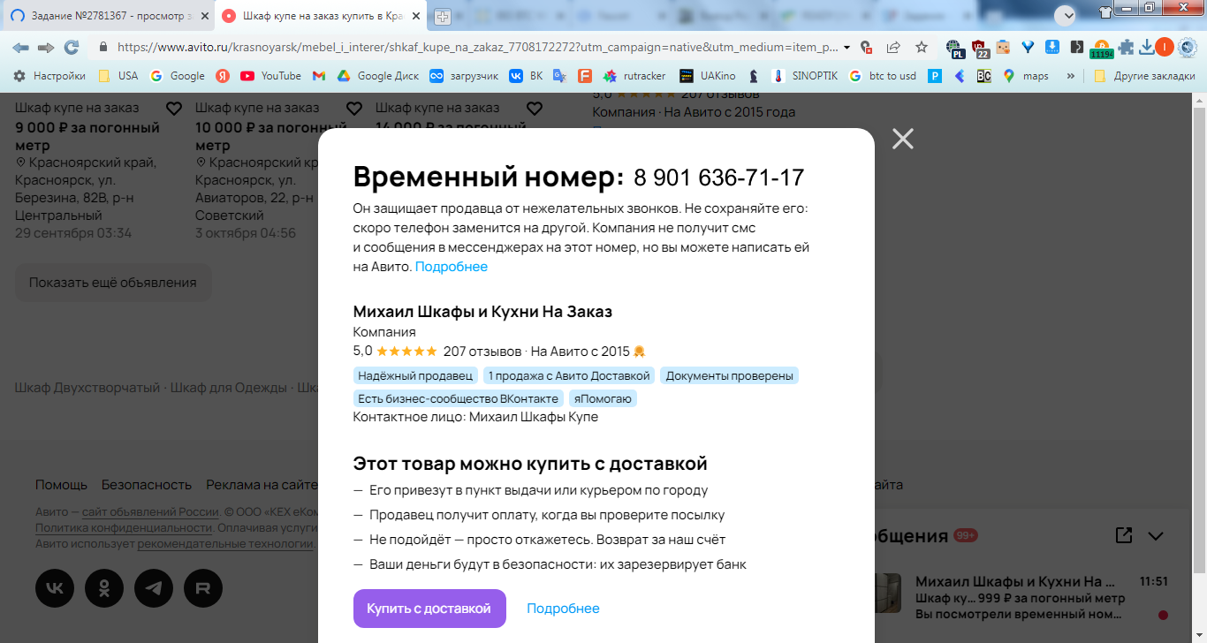Show browser downloads via the tray arrow
This screenshot has height=643, width=1207.
pos(1146,47)
